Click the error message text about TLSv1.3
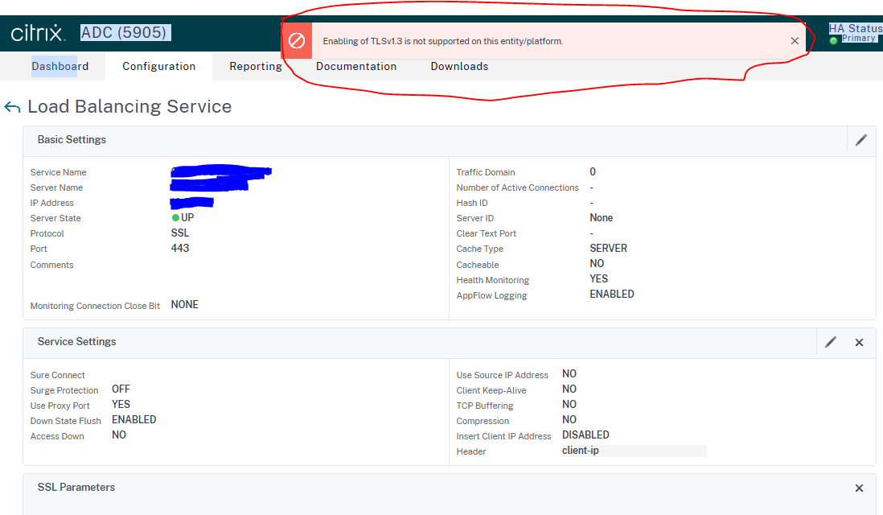Image resolution: width=883 pixels, height=515 pixels. pos(442,41)
